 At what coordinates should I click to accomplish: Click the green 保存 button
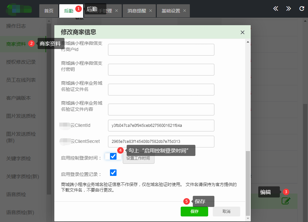click(x=194, y=212)
